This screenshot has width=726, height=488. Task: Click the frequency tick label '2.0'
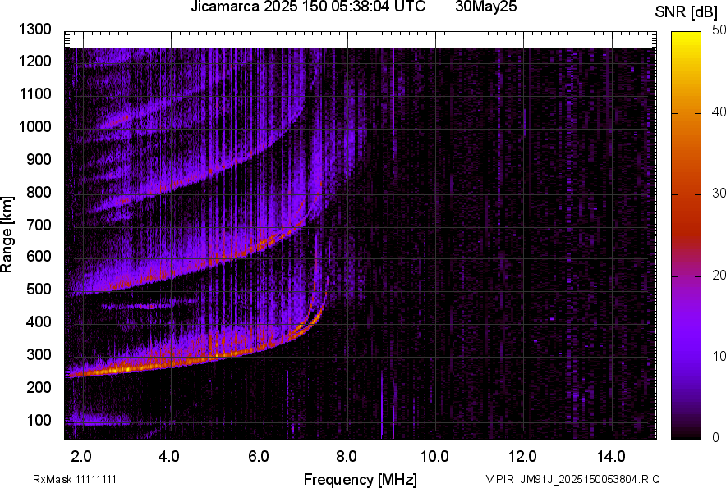click(81, 457)
